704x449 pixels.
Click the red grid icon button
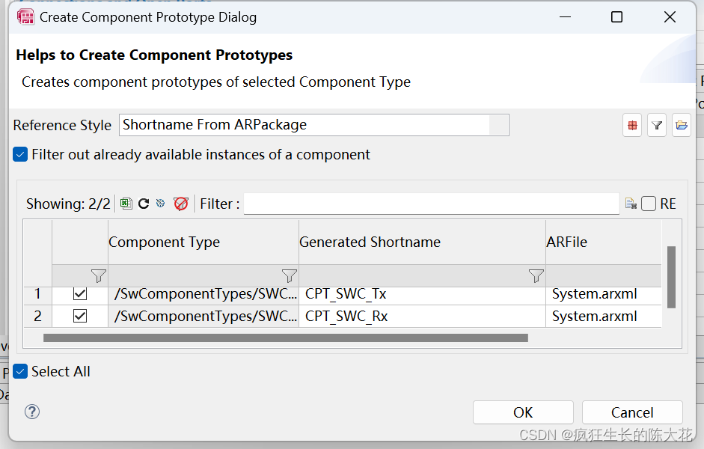pyautogui.click(x=633, y=126)
